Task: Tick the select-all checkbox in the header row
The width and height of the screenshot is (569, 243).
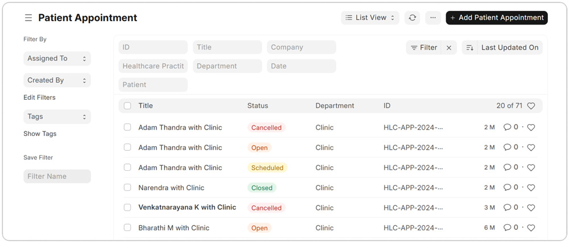Action: [127, 106]
